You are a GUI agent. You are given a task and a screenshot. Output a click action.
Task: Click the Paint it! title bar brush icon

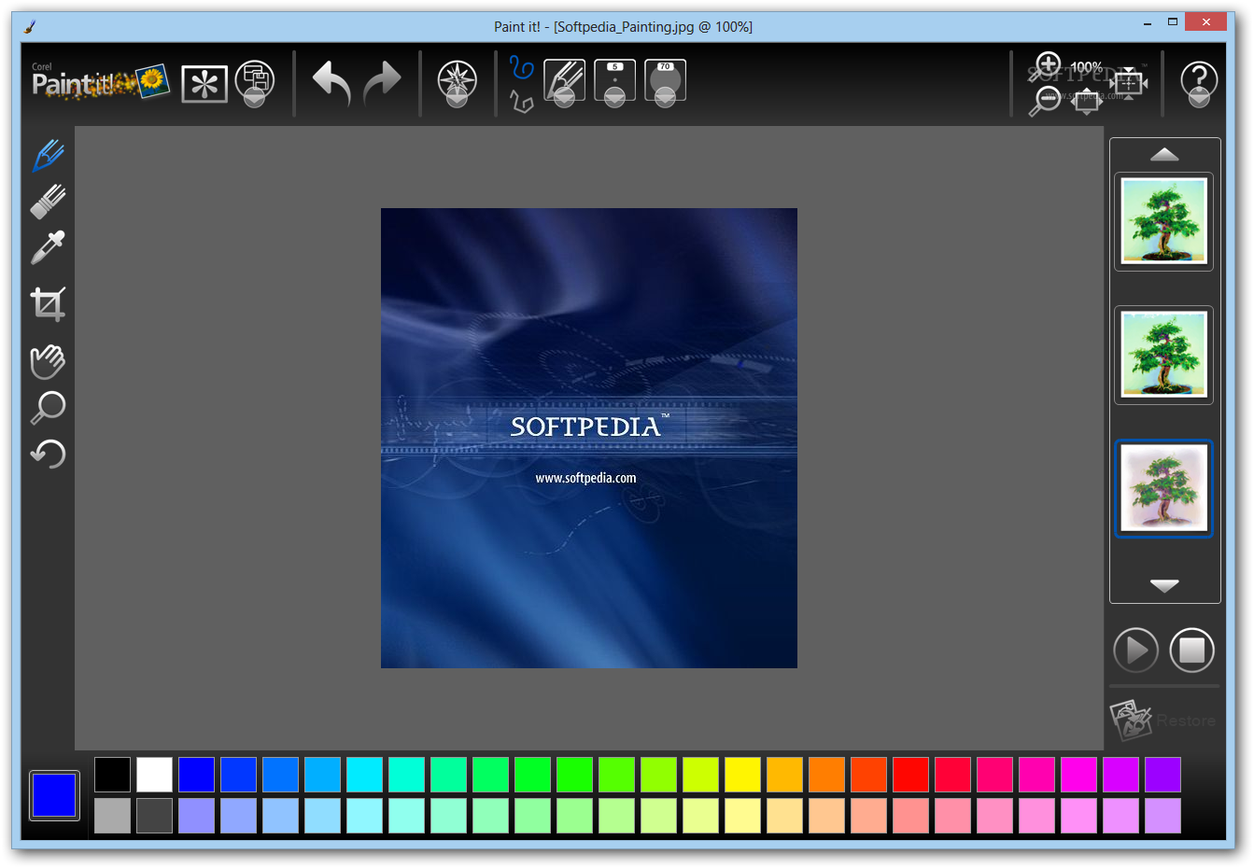point(29,26)
